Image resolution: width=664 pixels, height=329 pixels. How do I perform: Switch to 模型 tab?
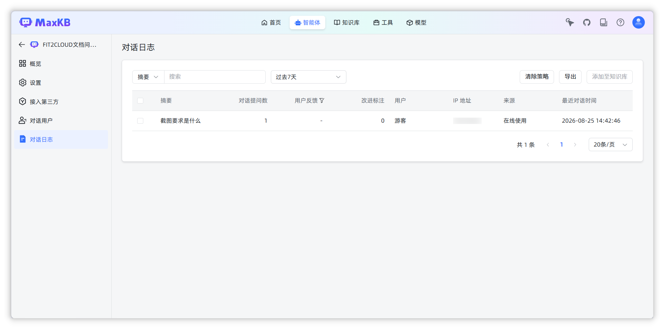[416, 23]
